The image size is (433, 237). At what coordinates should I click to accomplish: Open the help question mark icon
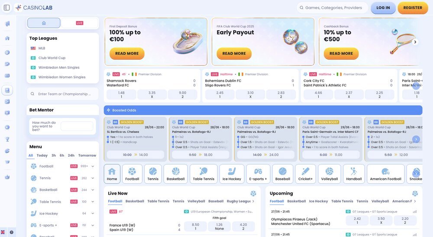pos(12,232)
